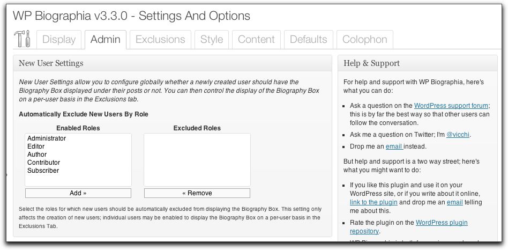This screenshot has height=250, width=508.
Task: Pick Author in the Enabled Roles list
Action: click(37, 155)
